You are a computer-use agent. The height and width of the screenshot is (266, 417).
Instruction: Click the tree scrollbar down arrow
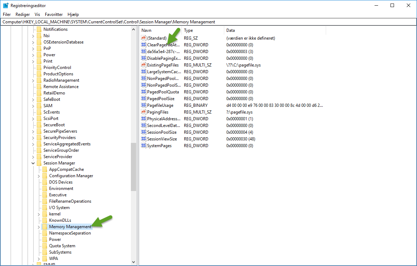tap(133, 262)
